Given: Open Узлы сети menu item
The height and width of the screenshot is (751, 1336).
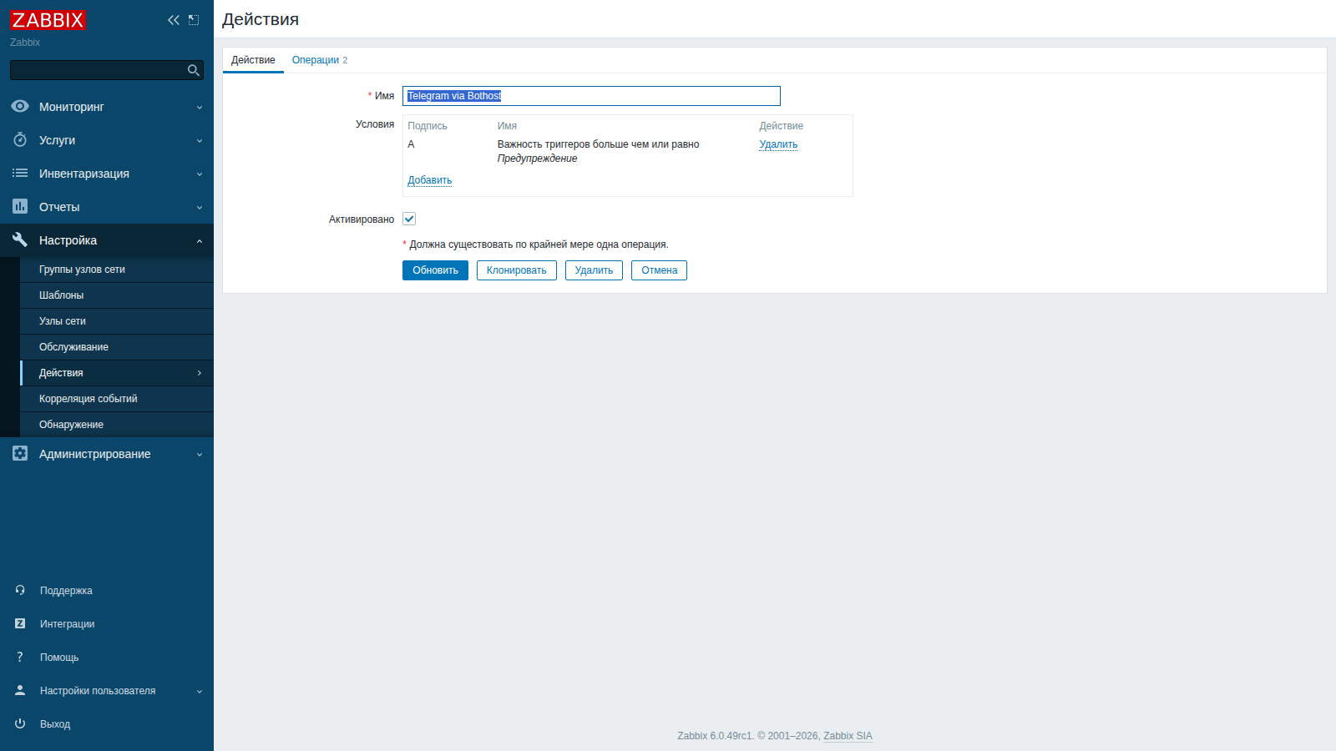Looking at the screenshot, I should pyautogui.click(x=117, y=321).
